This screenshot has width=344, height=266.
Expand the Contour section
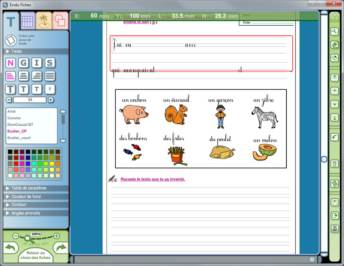tap(19, 205)
